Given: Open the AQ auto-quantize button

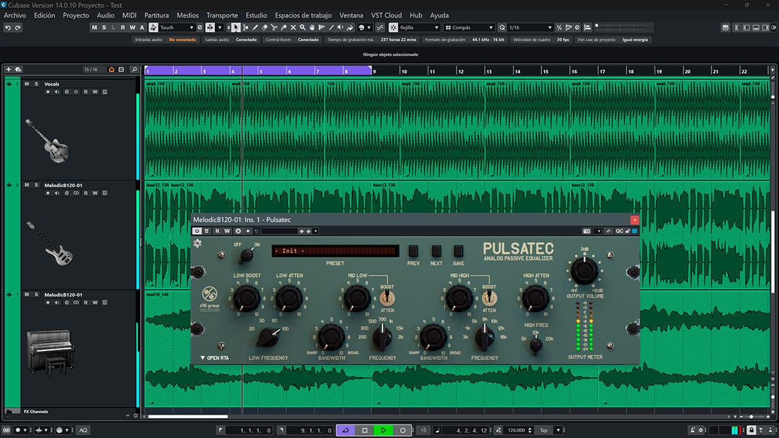Looking at the screenshot, I should pos(83,430).
